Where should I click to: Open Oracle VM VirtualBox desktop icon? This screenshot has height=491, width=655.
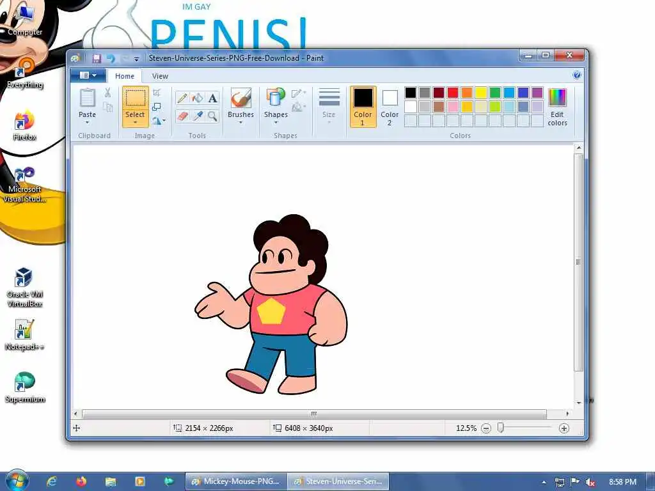(25, 287)
